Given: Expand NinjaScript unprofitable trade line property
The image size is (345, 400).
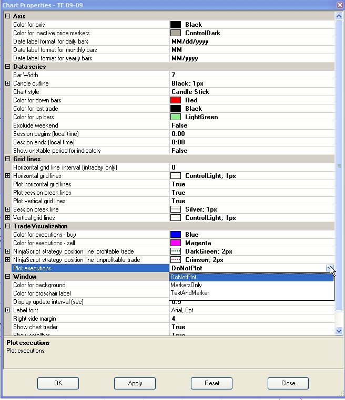Looking at the screenshot, I should (x=8, y=260).
